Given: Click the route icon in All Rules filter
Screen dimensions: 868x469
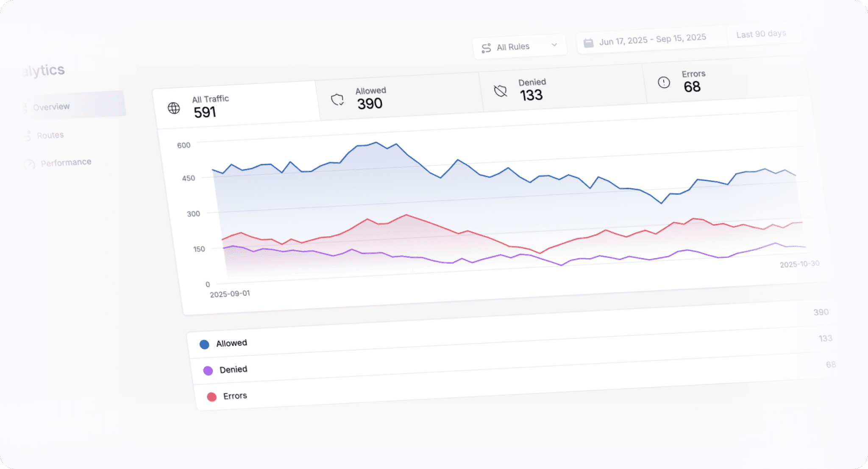Looking at the screenshot, I should click(486, 48).
